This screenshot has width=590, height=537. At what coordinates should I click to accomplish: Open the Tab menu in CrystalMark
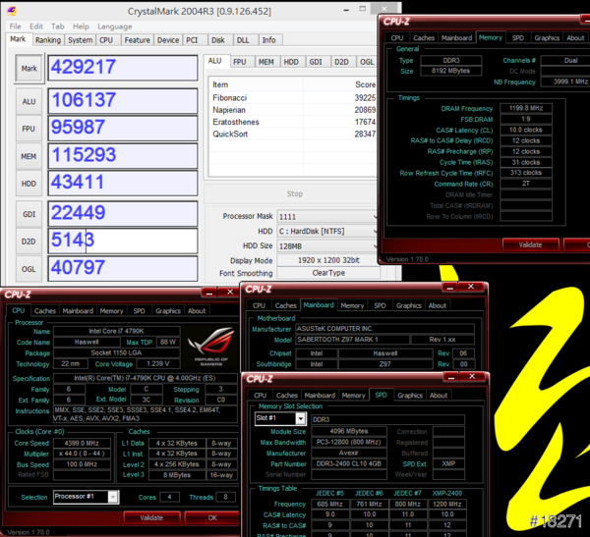[x=58, y=27]
